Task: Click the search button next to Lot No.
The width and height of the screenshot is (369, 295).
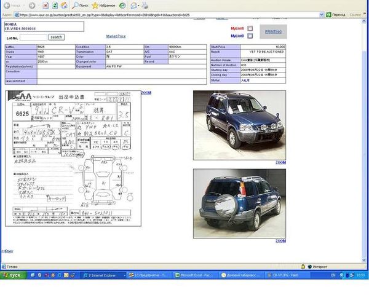Action: coord(56,37)
